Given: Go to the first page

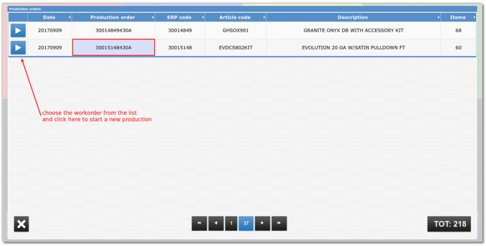Looking at the screenshot, I should [x=199, y=224].
